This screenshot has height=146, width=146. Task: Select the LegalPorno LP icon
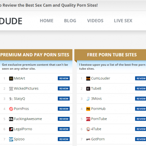pyautogui.click(x=11, y=129)
